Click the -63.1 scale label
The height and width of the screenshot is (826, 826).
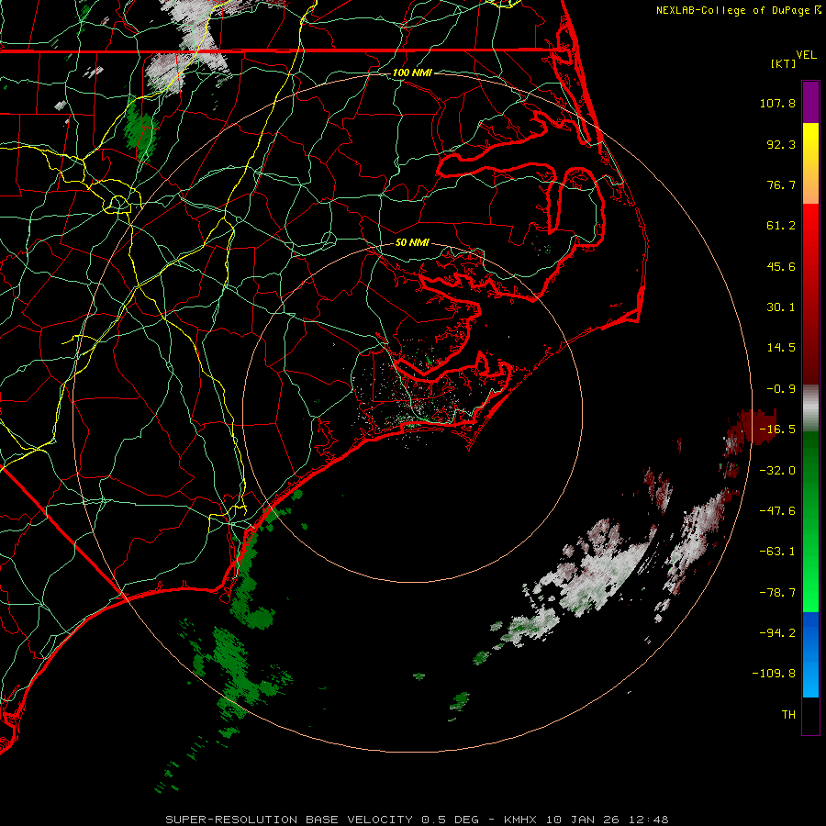tap(777, 552)
